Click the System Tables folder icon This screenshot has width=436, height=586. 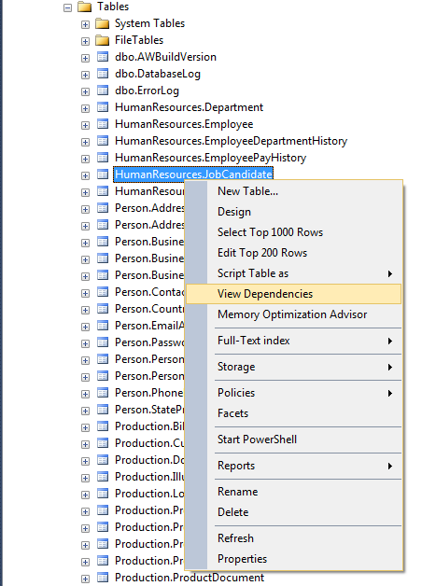(102, 23)
